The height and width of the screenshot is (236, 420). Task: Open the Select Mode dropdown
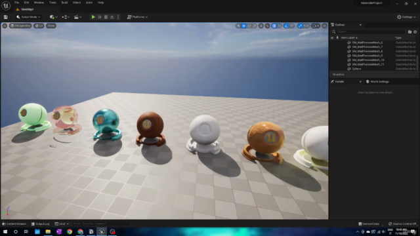[28, 17]
